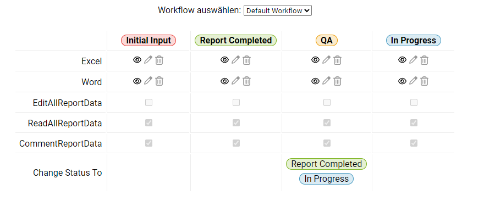Click the Word pencil icon under QA
The image size is (484, 212).
click(x=326, y=81)
